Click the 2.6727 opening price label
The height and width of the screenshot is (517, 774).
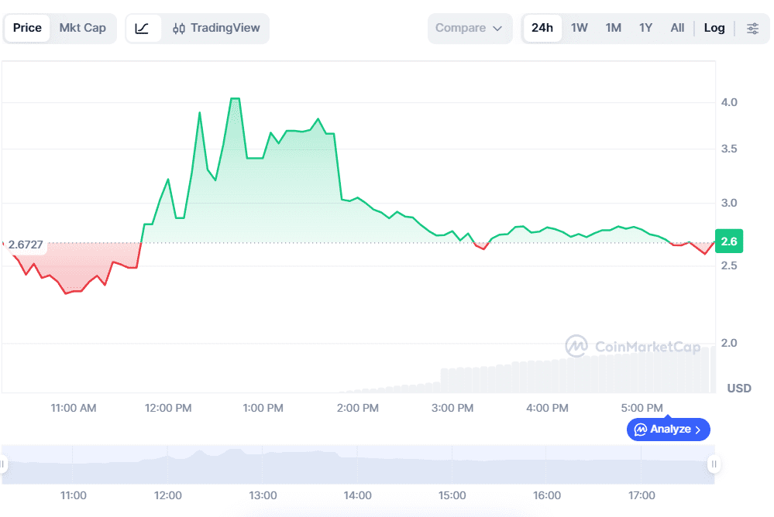click(x=26, y=245)
